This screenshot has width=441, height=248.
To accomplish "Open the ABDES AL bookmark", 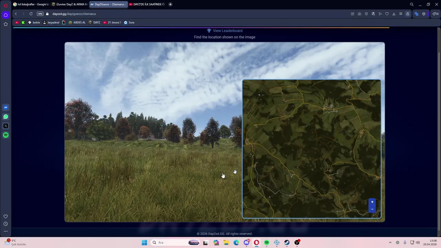I will 77,22.
